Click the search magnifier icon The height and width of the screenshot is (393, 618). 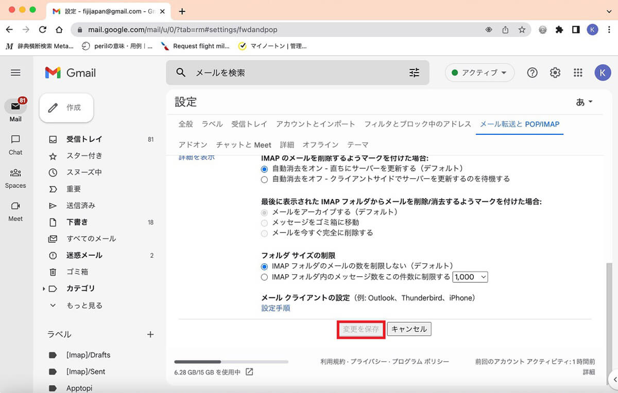point(181,73)
